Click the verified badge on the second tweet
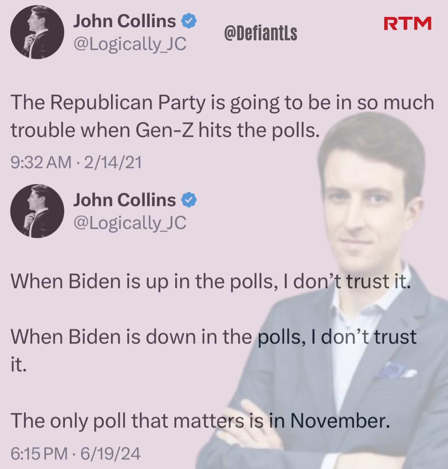Image resolution: width=448 pixels, height=469 pixels. pos(189,200)
